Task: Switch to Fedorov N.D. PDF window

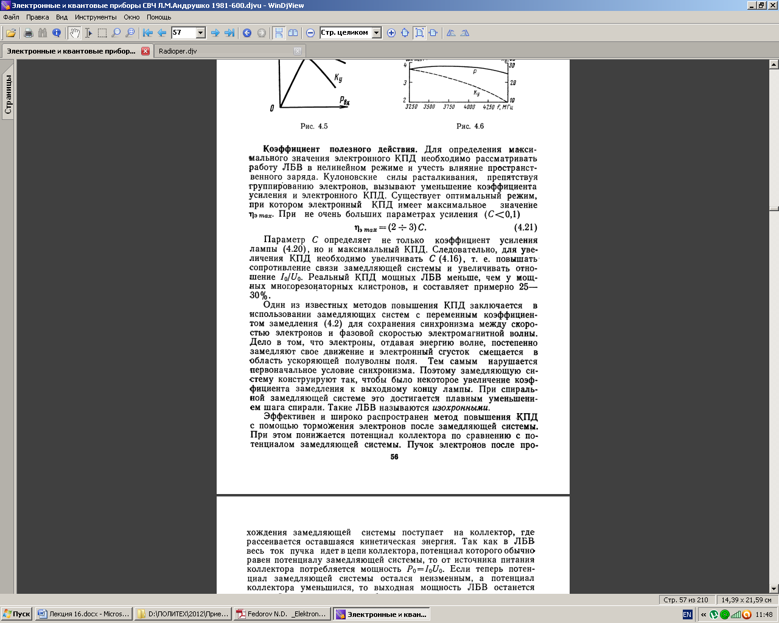Action: (x=282, y=614)
